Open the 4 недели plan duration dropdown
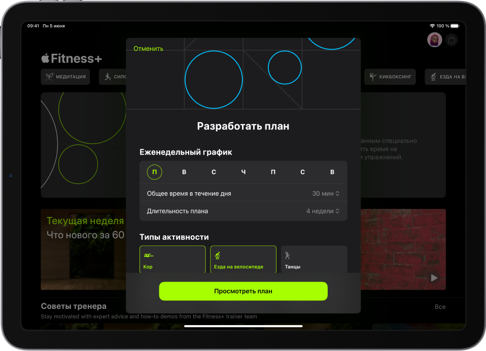 pyautogui.click(x=323, y=212)
